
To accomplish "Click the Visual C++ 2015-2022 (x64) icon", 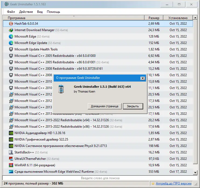I will point(11,120).
